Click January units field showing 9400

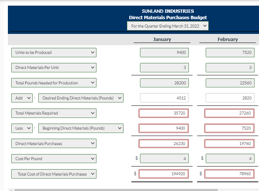tap(164, 53)
